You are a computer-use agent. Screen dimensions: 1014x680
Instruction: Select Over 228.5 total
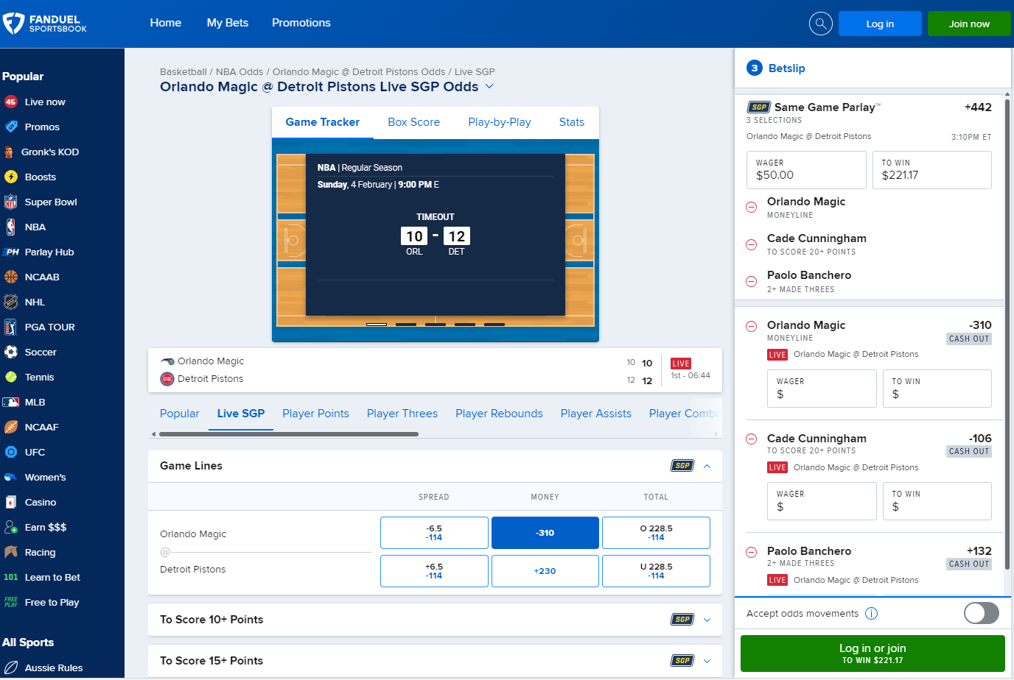tap(656, 533)
